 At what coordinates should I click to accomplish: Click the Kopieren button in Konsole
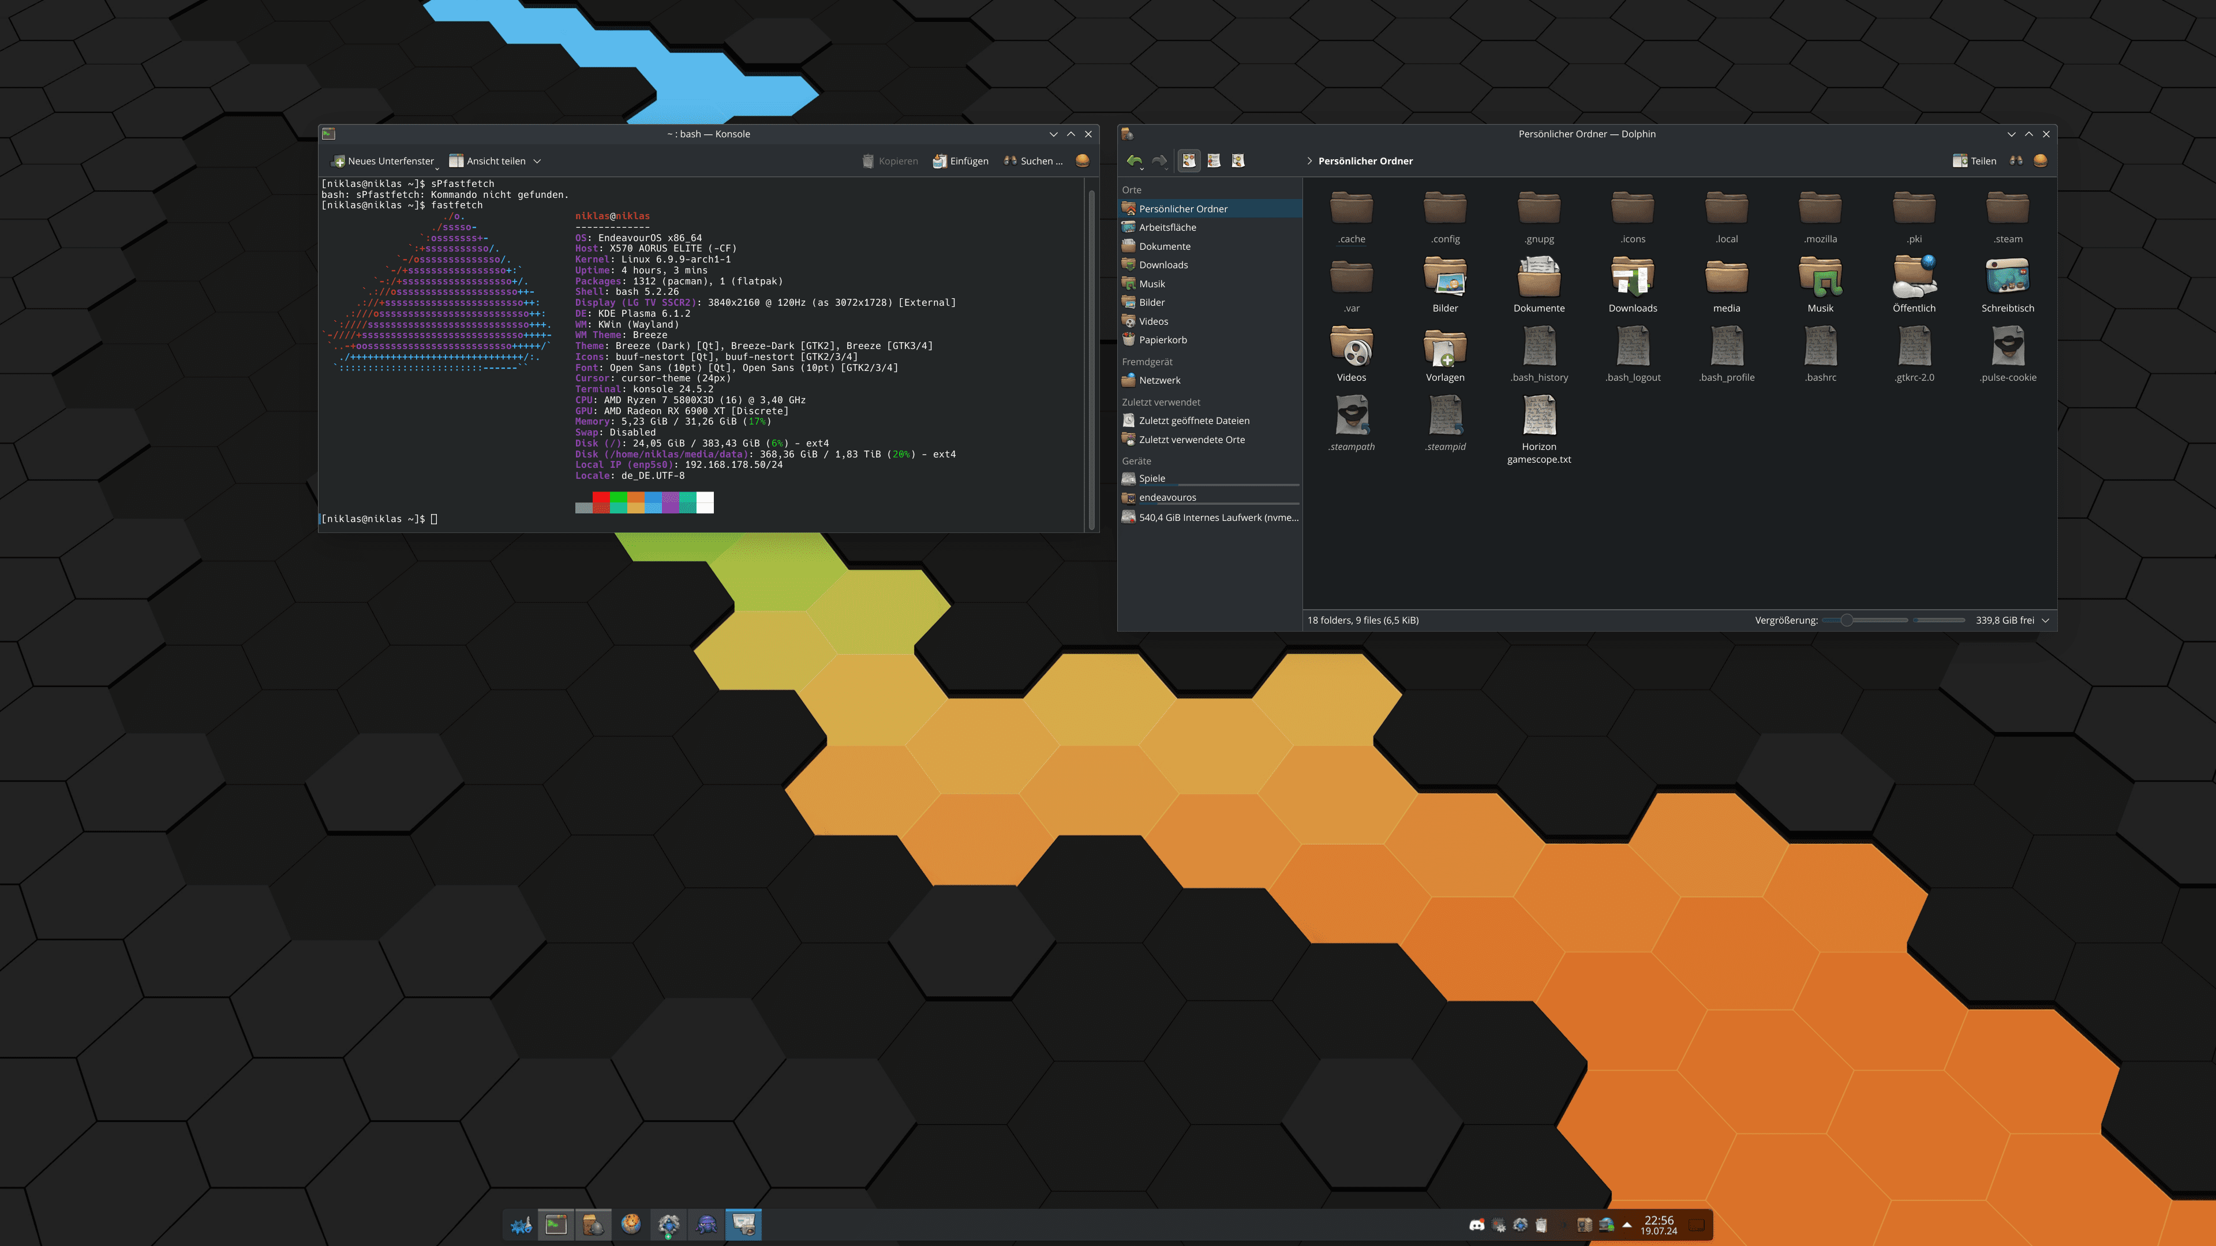pyautogui.click(x=890, y=161)
